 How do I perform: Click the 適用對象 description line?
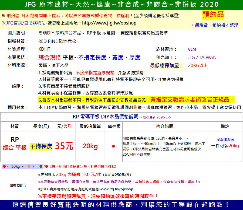pyautogui.click(x=140, y=107)
